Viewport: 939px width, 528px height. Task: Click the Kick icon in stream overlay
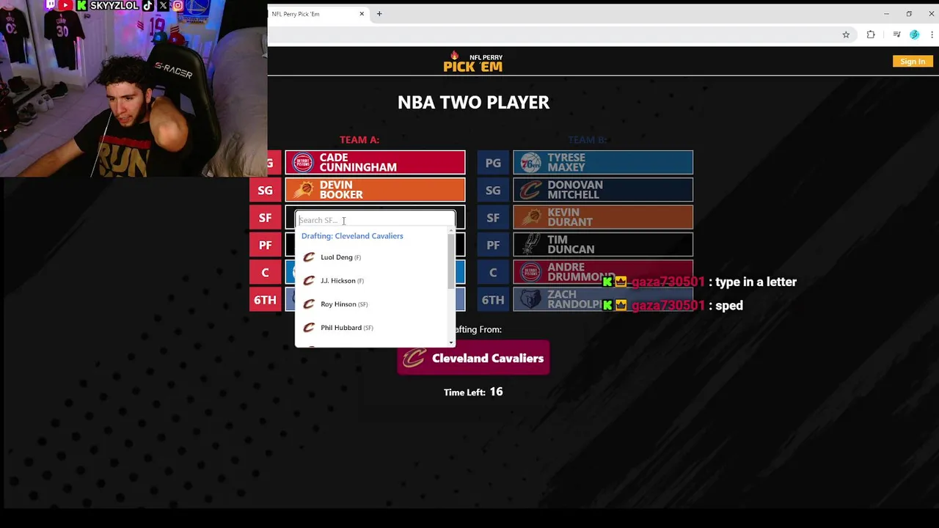(82, 5)
